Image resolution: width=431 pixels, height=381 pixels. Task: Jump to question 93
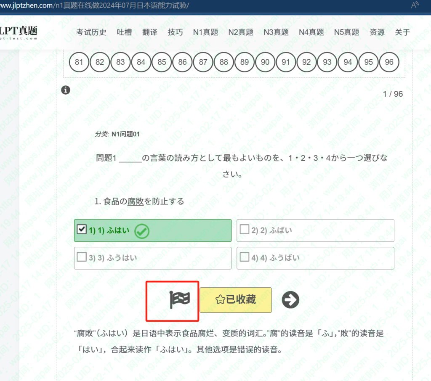(x=327, y=62)
